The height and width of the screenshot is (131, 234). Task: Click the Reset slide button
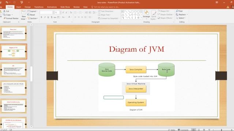(x=31, y=15)
